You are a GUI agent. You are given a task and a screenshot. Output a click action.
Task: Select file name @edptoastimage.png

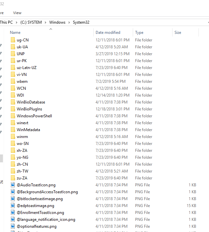(x=35, y=206)
